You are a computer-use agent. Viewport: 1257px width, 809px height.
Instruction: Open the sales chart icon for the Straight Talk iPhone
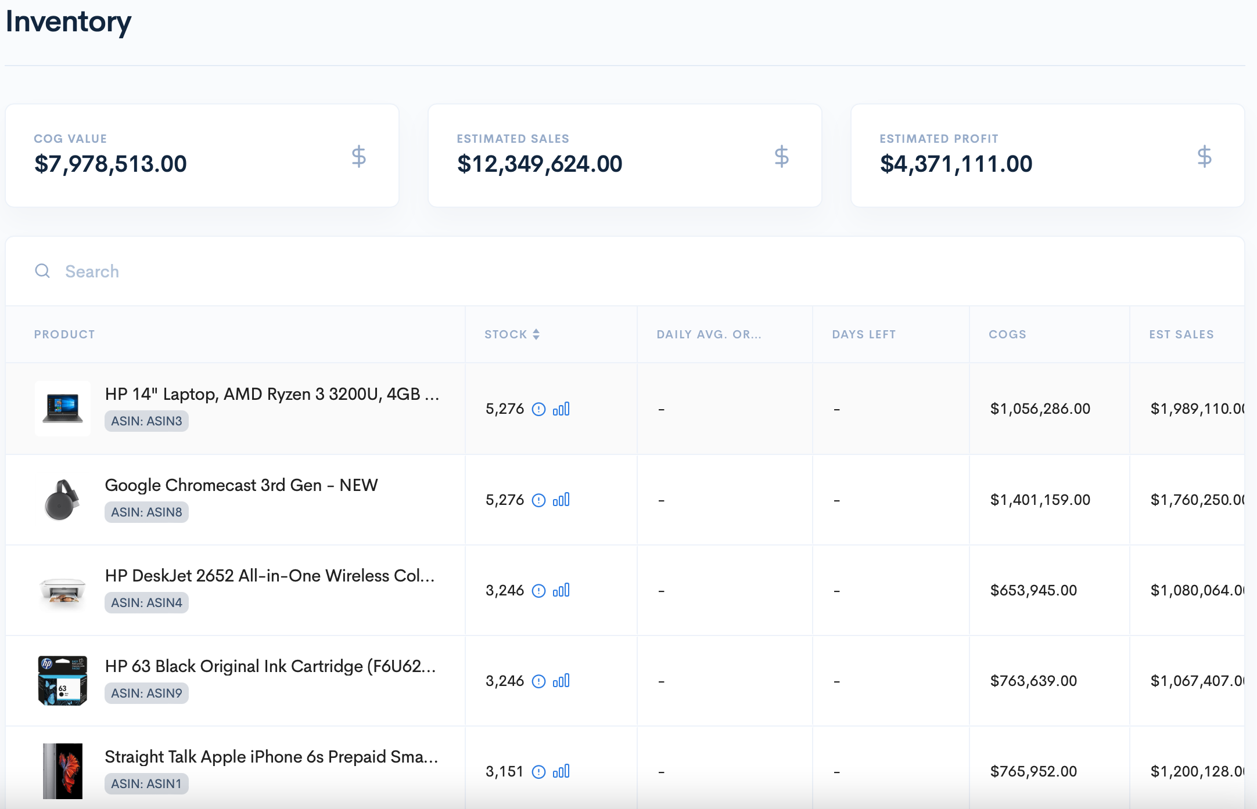point(561,771)
